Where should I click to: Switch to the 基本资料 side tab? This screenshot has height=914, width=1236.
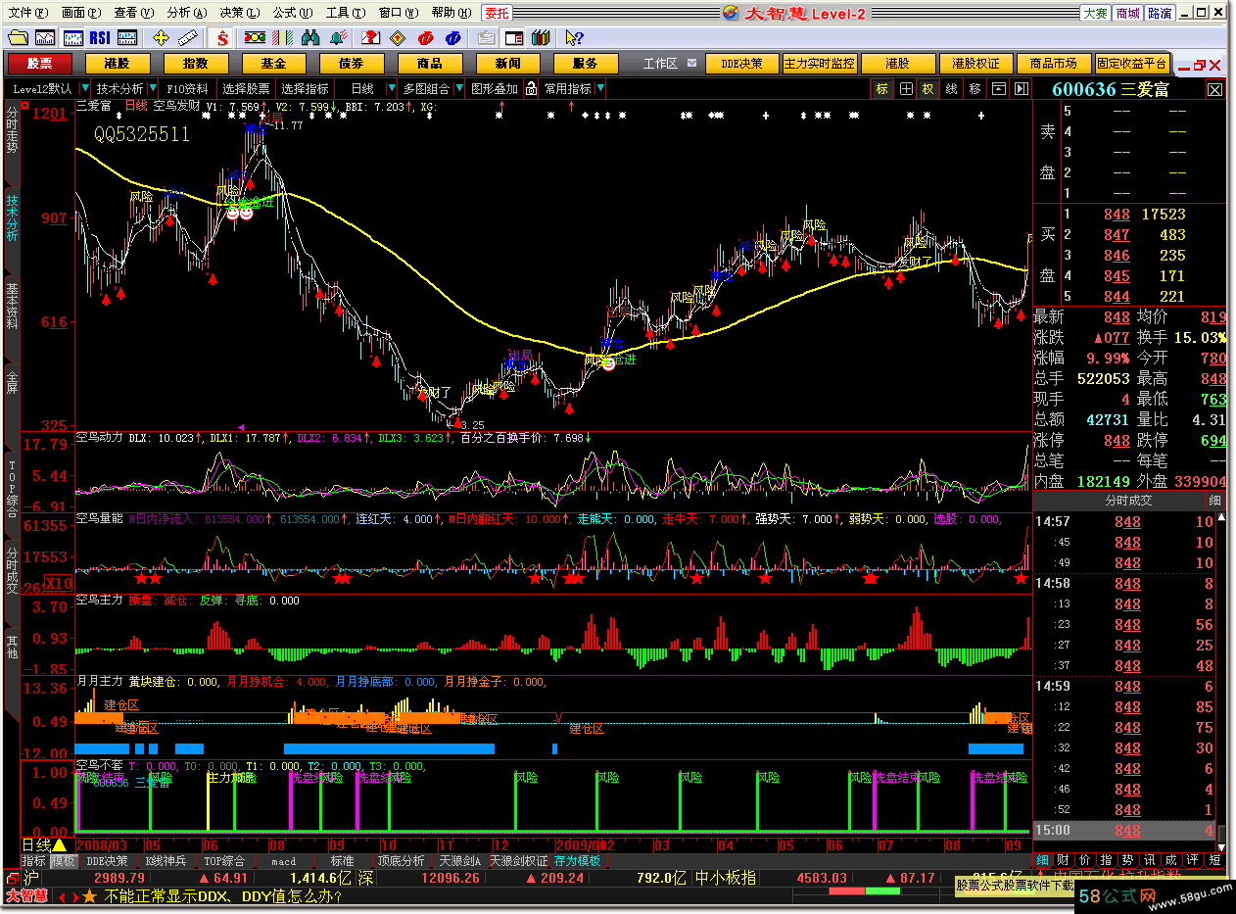[11, 306]
